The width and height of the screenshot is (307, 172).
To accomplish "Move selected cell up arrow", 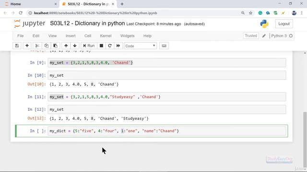I will click(x=66, y=46).
